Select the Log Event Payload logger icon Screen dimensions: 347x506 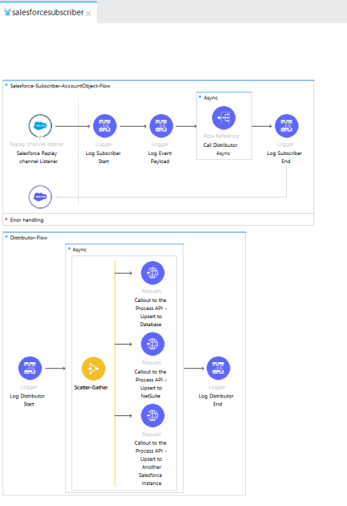pos(161,126)
